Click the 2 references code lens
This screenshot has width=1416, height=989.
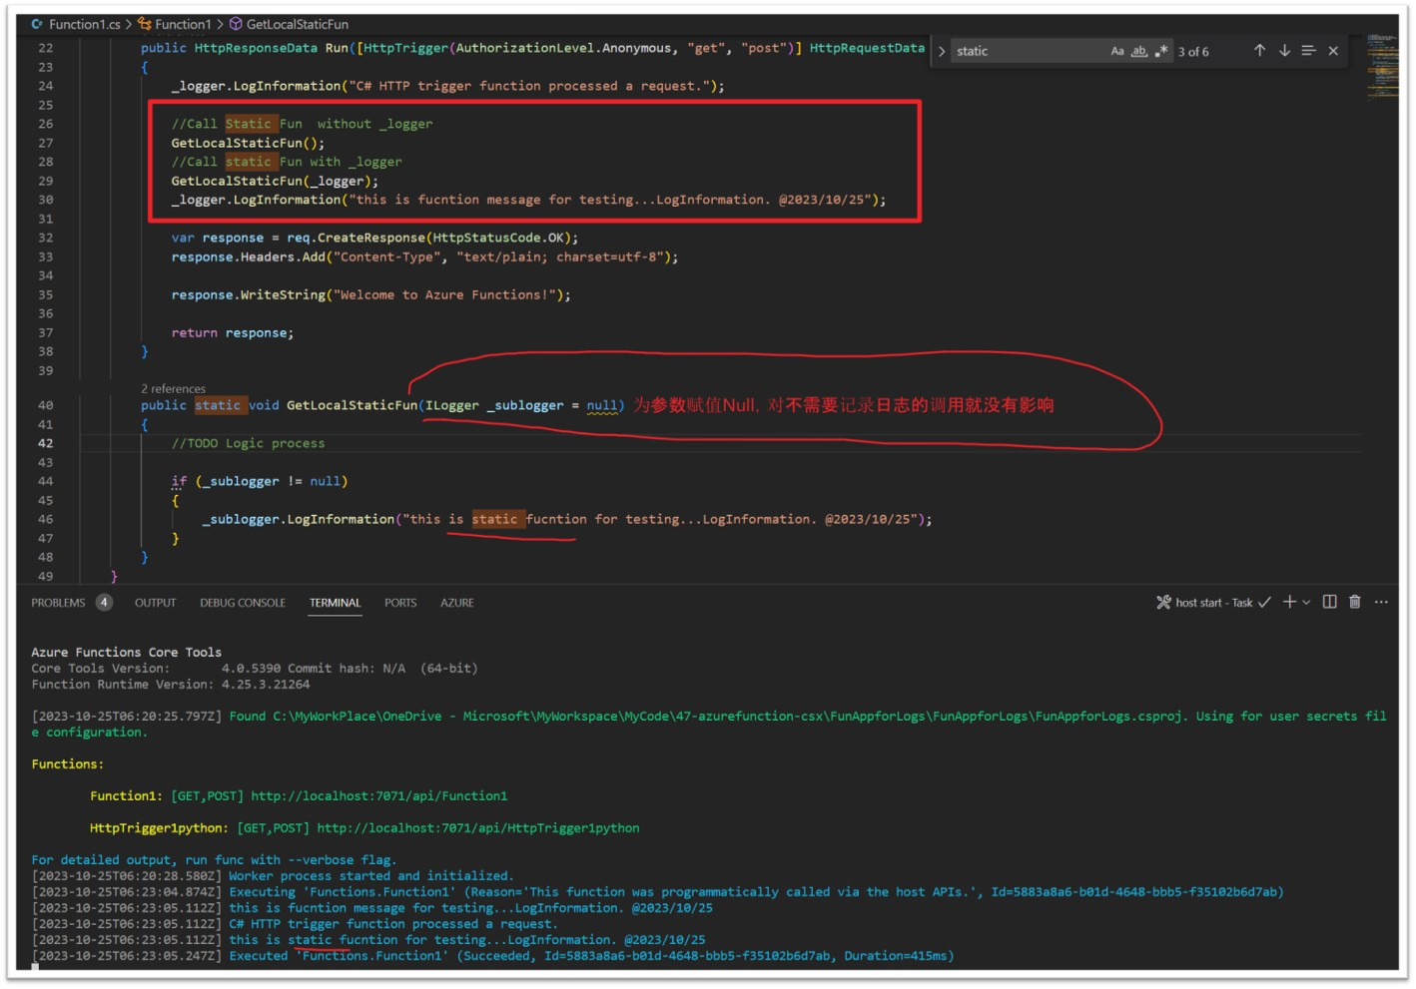(173, 388)
